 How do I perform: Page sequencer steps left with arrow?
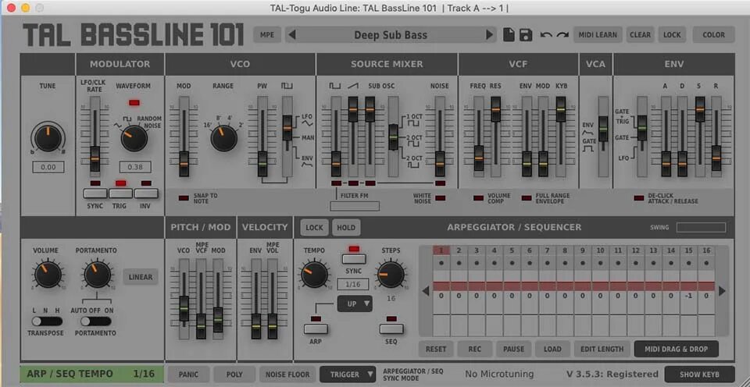[x=425, y=291]
